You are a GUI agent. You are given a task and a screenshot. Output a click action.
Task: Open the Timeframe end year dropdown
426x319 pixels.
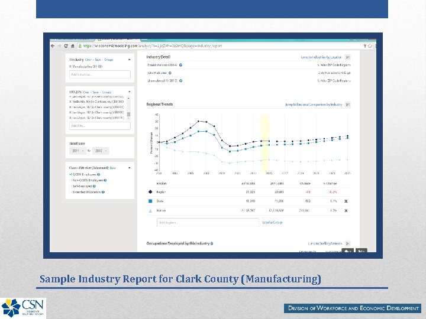101,151
